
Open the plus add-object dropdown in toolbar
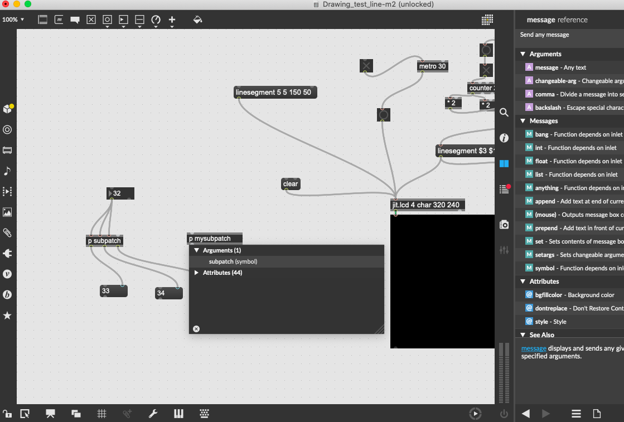tap(172, 21)
